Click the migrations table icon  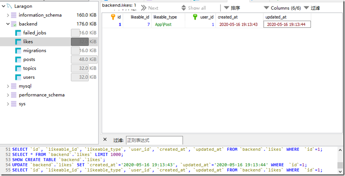pyautogui.click(x=18, y=50)
